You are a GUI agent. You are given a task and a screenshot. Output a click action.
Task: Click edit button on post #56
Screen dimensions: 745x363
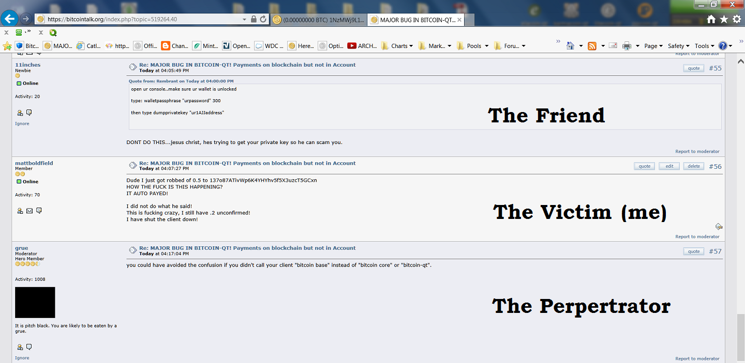(669, 166)
